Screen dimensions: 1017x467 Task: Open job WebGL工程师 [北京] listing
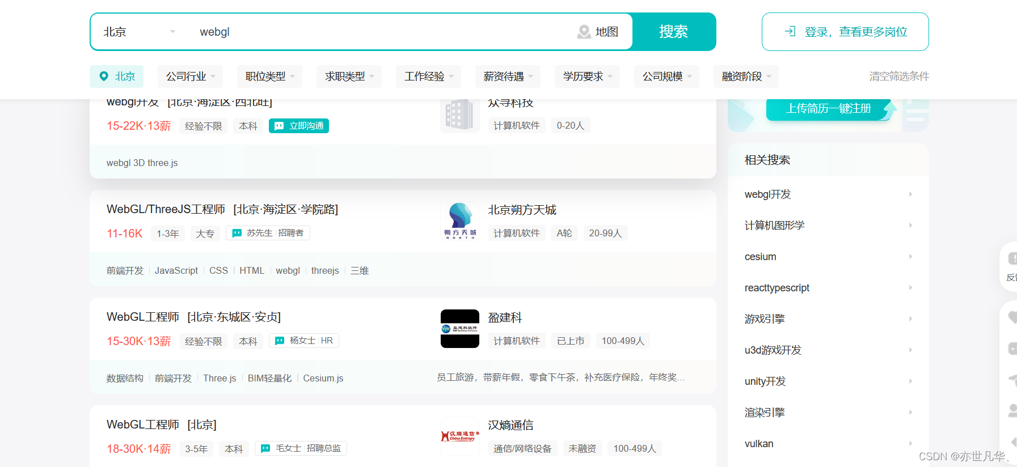point(162,425)
